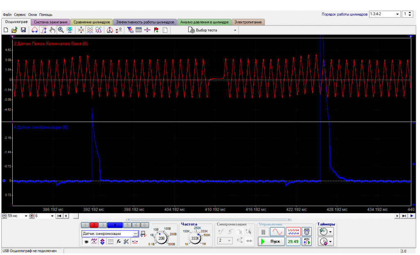Open the Помощь menu
The height and width of the screenshot is (255, 420).
[x=46, y=14]
